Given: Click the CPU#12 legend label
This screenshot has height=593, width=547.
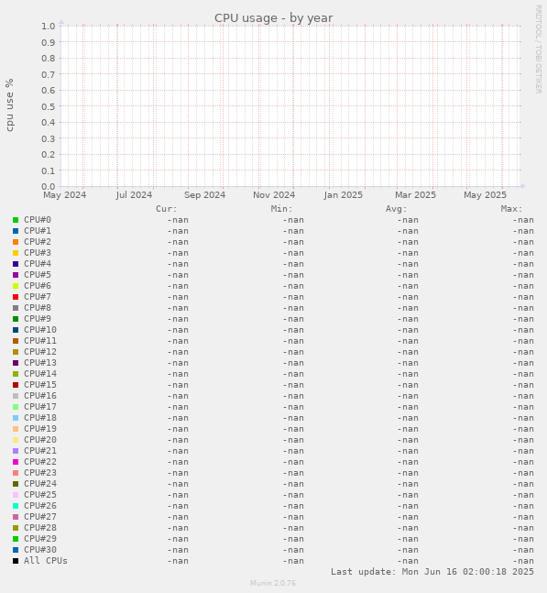Looking at the screenshot, I should (x=40, y=351).
